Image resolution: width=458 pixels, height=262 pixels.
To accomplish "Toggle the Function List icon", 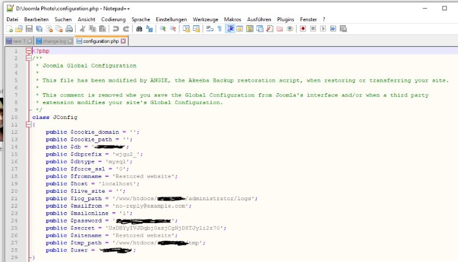I will [x=270, y=29].
